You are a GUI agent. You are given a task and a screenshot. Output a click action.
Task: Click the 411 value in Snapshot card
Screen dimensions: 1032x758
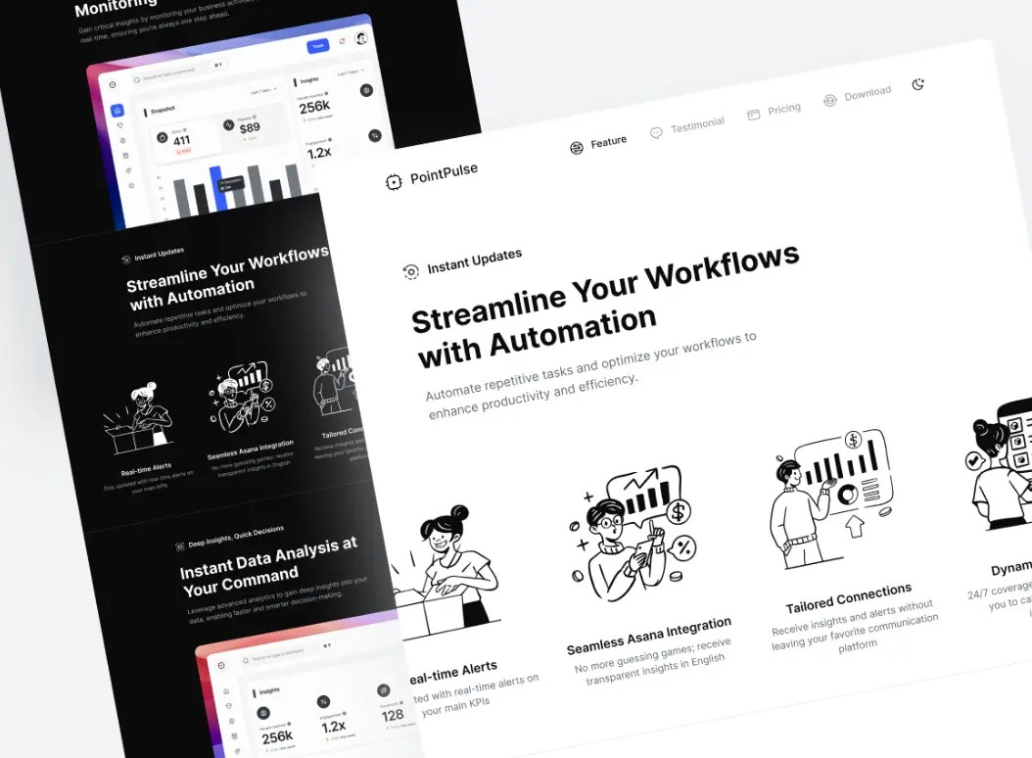[x=182, y=140]
